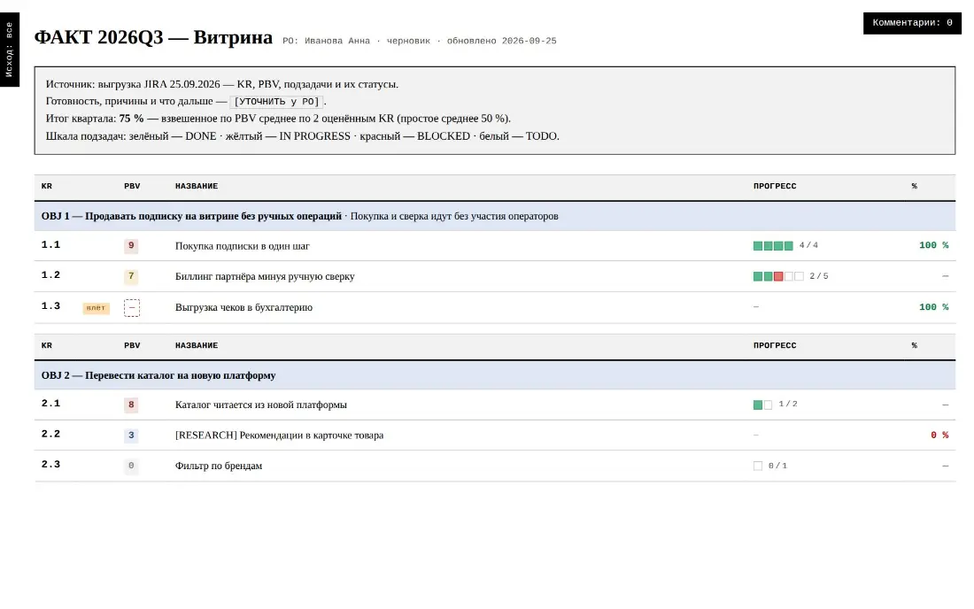The width and height of the screenshot is (974, 609).
Task: Click the empty 0/1 progress square for KR 2.3
Action: tap(758, 466)
